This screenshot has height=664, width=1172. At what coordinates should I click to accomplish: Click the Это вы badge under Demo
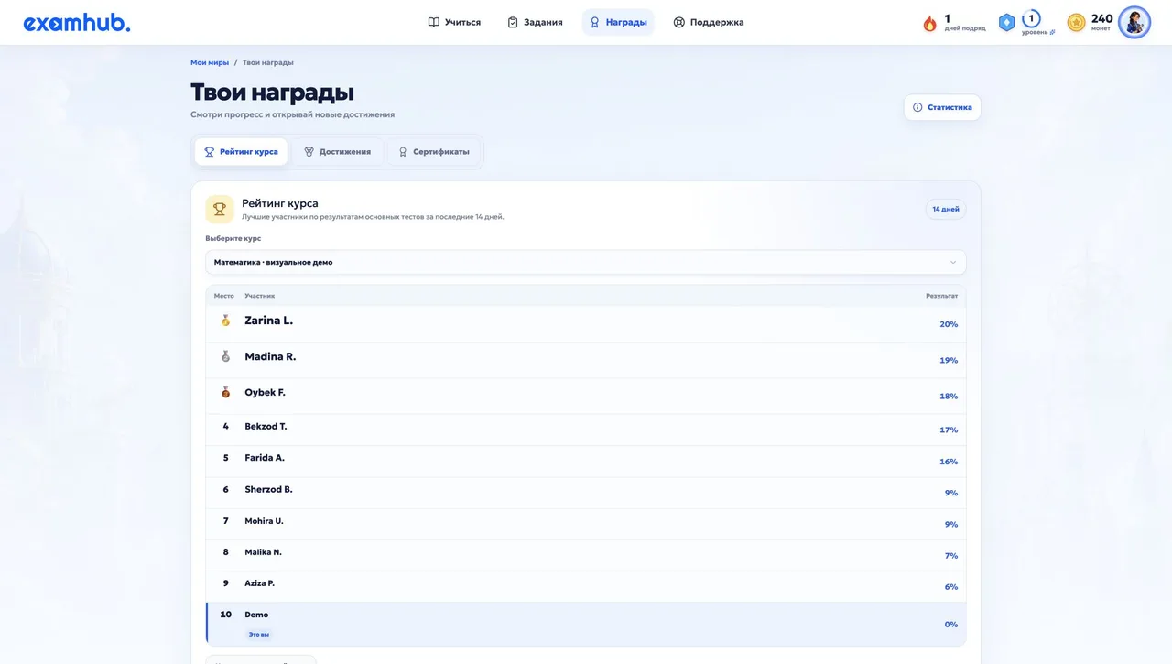[x=259, y=634]
